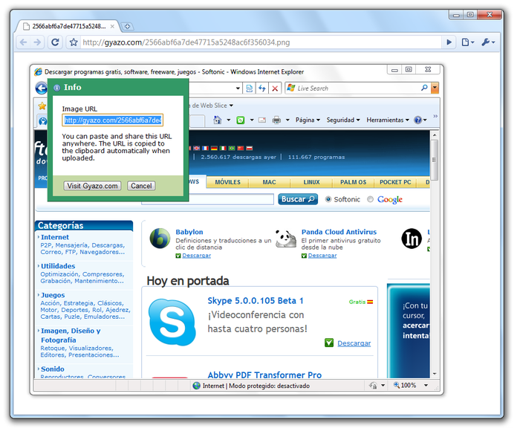The width and height of the screenshot is (520, 434).
Task: Expand the Web Slice gallery dropdown
Action: pos(231,106)
